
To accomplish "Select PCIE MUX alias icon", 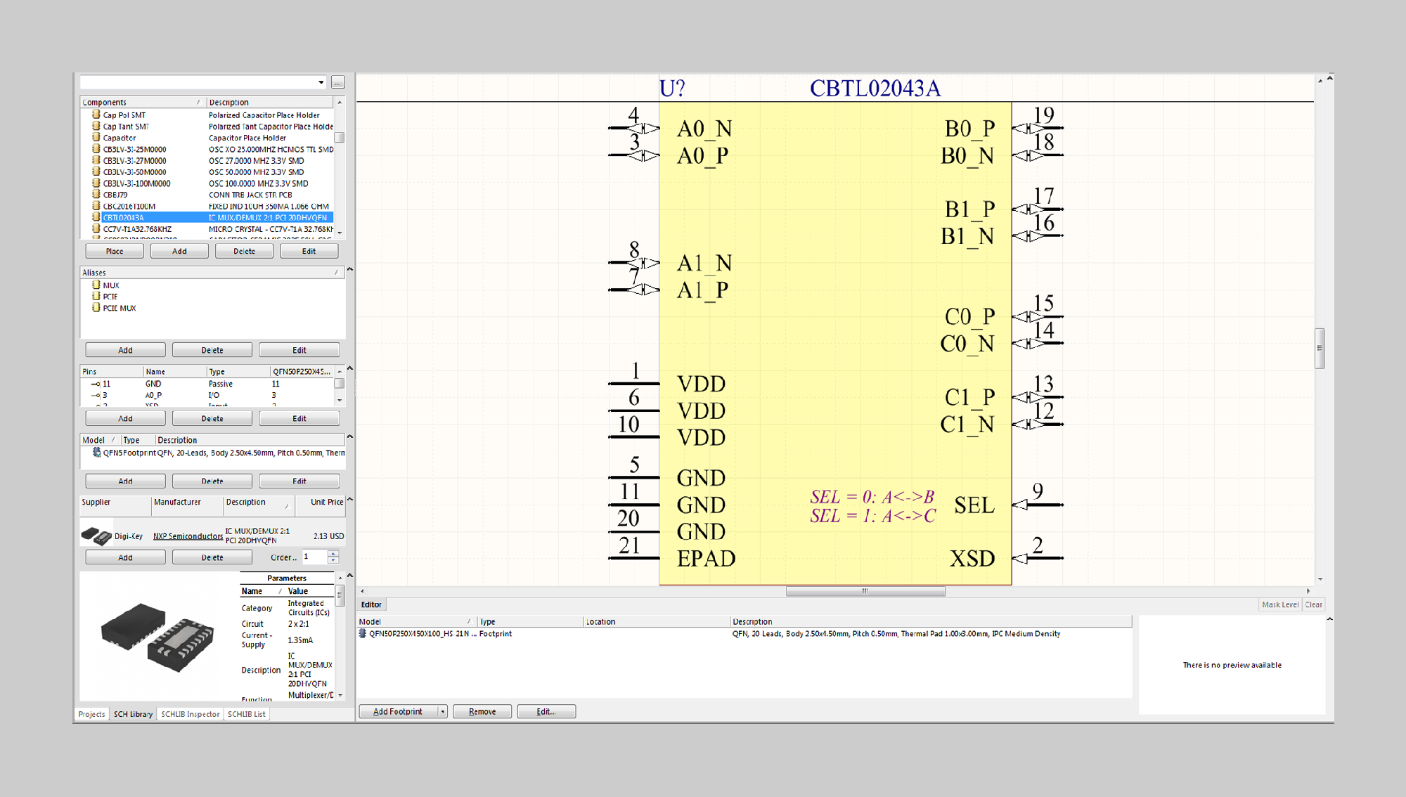I will pos(96,307).
